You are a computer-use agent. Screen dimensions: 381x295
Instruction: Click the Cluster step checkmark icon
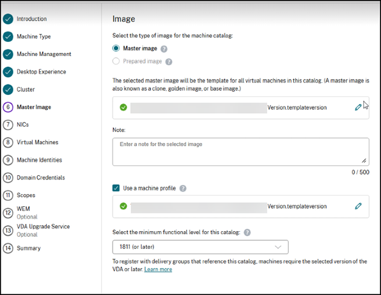pyautogui.click(x=8, y=89)
